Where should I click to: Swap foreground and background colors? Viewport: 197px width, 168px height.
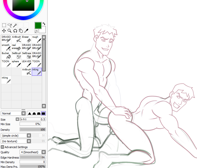coord(44,23)
